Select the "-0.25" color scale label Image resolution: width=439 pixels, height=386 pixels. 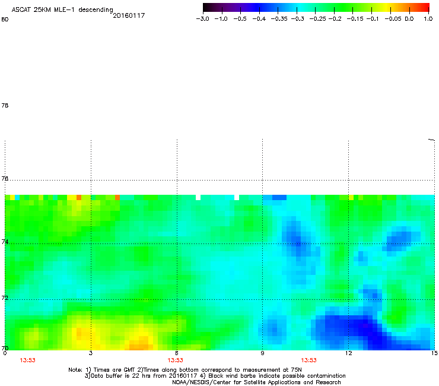318,19
